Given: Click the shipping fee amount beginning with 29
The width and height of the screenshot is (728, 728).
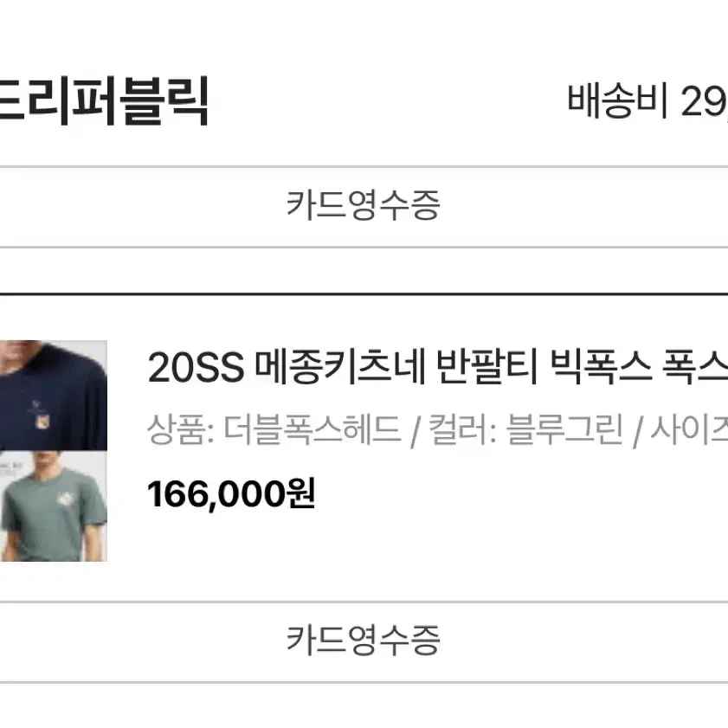Looking at the screenshot, I should click(705, 101).
